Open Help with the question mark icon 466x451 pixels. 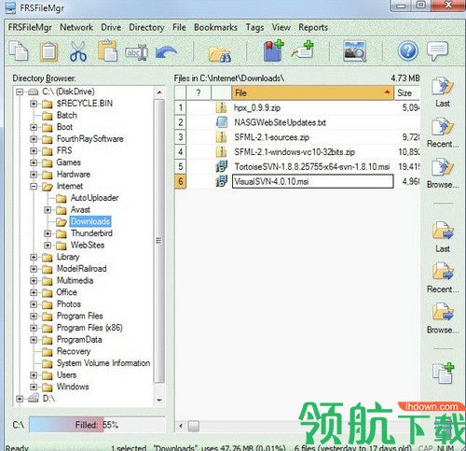tap(407, 50)
